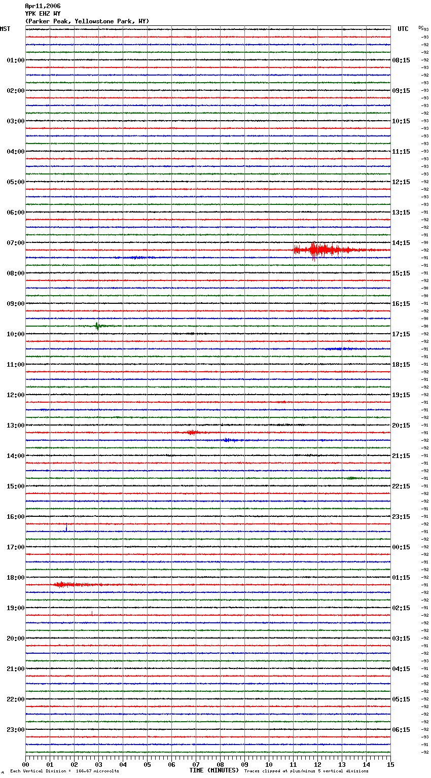Click the "04:15" UTC time label
Viewport: 431px width, 778px height.
click(401, 669)
